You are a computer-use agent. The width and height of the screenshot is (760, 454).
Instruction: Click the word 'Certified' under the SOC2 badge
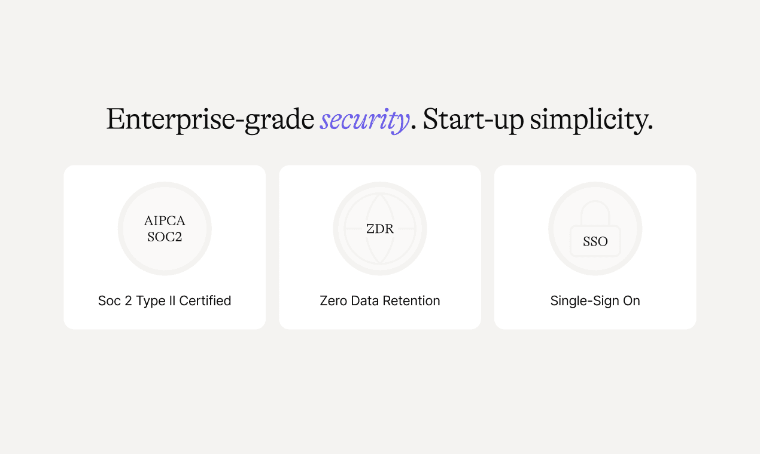tap(205, 301)
